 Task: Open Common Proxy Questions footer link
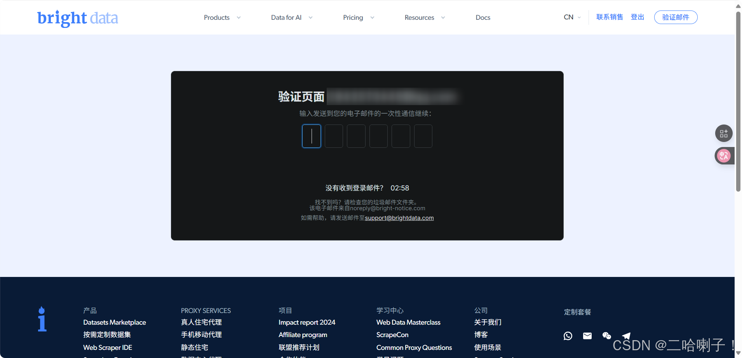coord(414,348)
